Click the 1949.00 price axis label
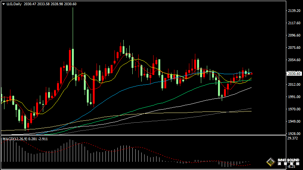The image size is (303, 170). [x=294, y=122]
